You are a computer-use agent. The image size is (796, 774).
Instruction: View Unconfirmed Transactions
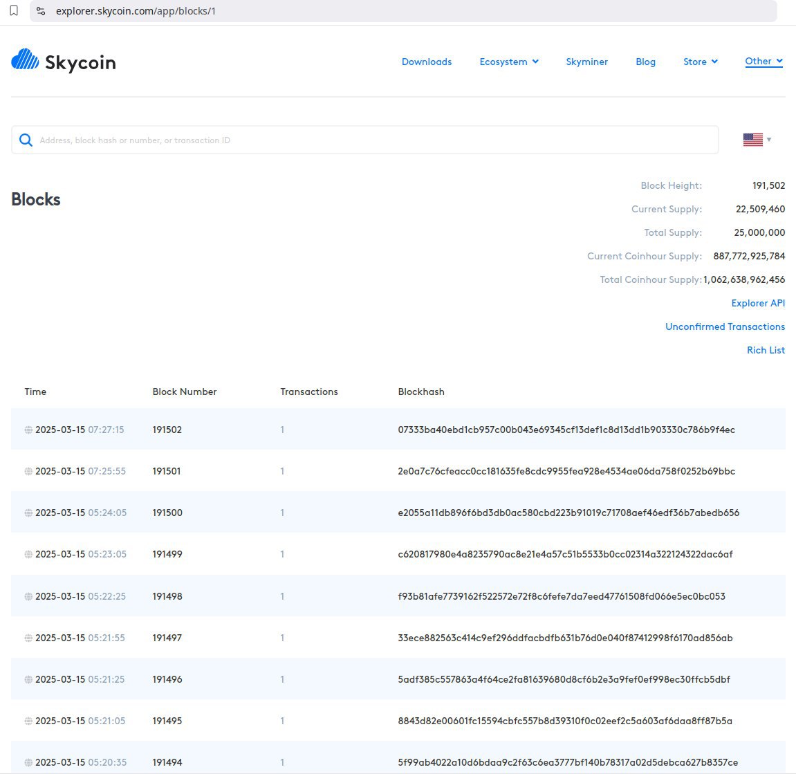coord(725,326)
